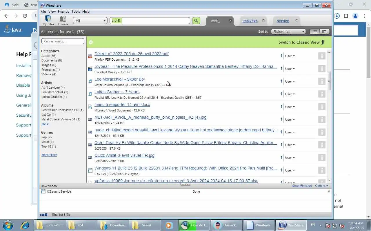Screen dimensions: 371x231
Task: Open the File menu
Action: click(x=43, y=12)
